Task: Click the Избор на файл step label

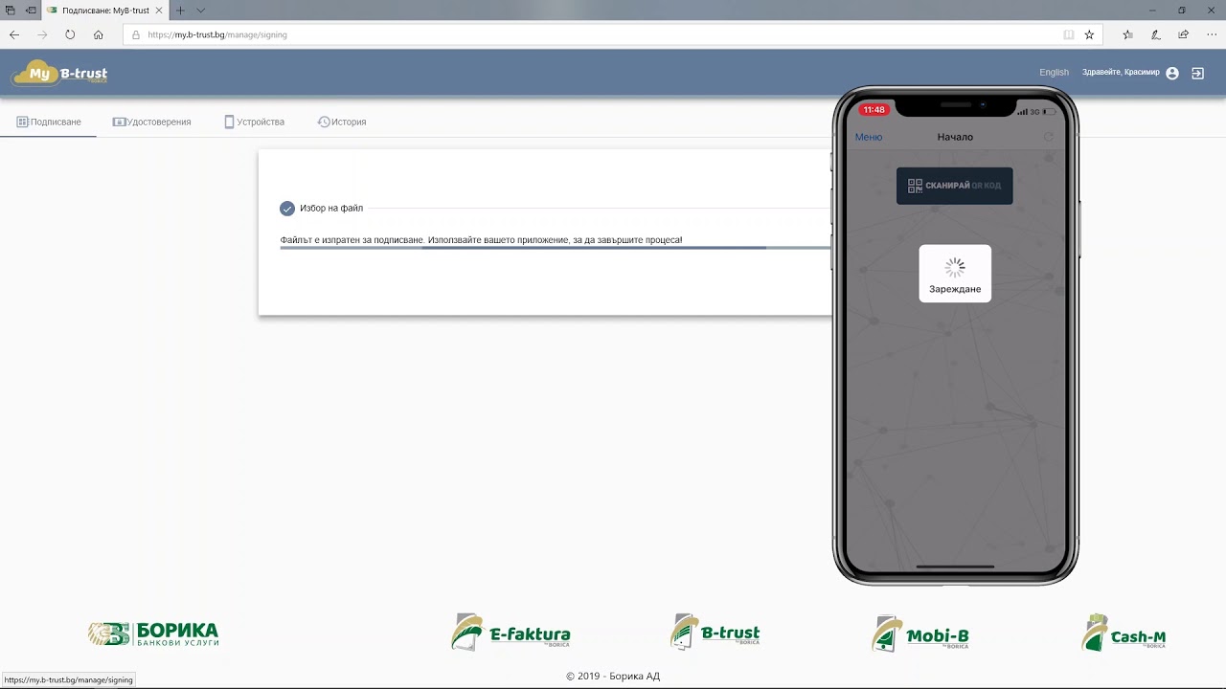Action: (331, 209)
